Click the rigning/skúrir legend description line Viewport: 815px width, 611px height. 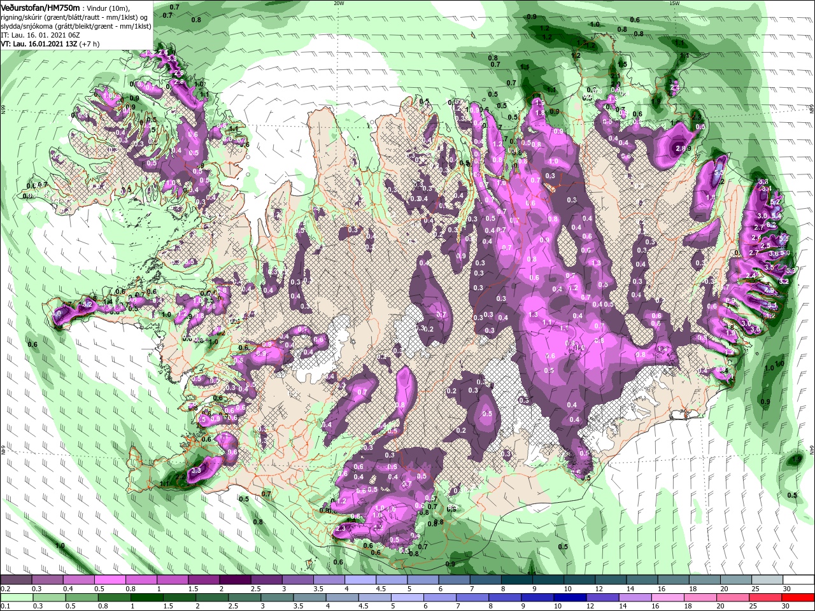[x=75, y=17]
